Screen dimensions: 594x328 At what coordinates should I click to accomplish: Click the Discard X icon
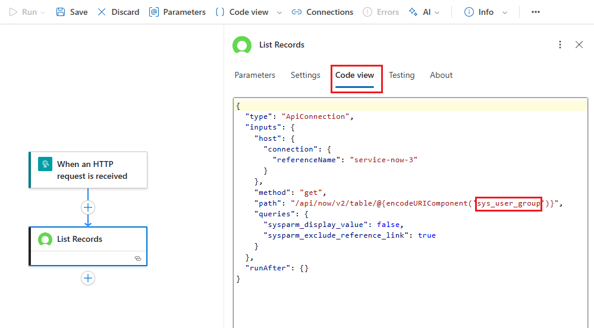pos(102,12)
